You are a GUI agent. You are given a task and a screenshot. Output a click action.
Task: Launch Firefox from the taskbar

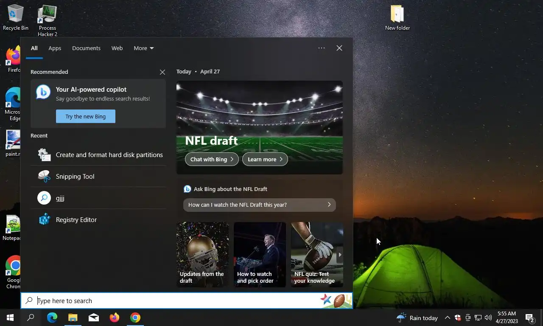[114, 318]
